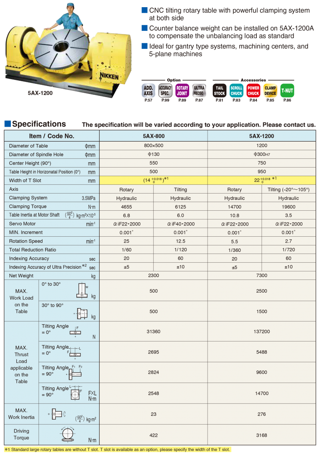Click the work load value 1500
The height and width of the screenshot is (457, 320).
coord(262,311)
